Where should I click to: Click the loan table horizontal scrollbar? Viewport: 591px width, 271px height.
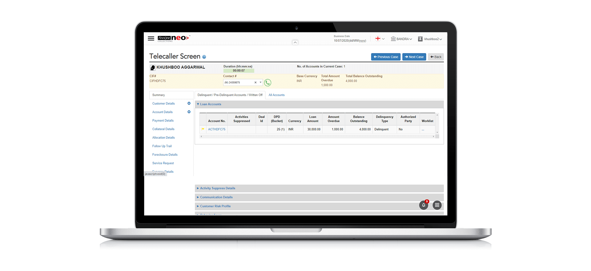(x=317, y=136)
